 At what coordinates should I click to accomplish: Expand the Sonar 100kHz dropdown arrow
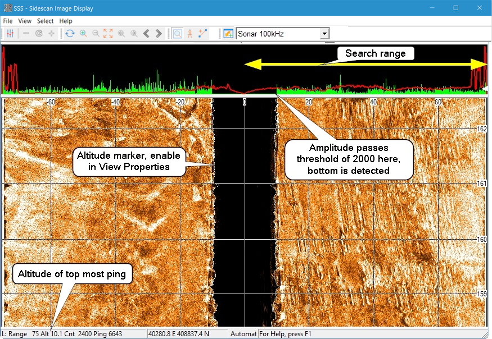pos(324,34)
